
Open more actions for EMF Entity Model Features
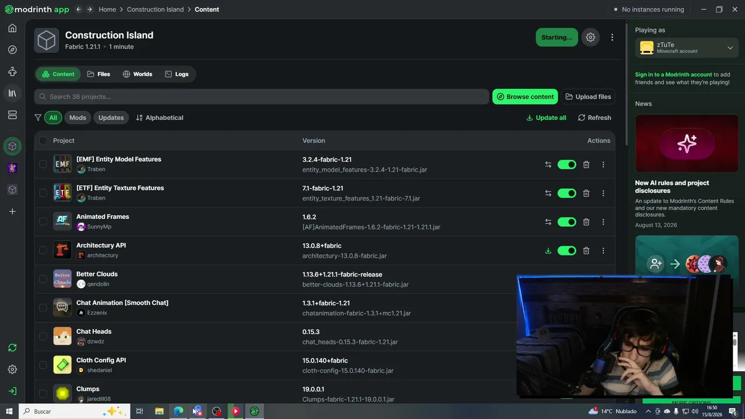click(603, 165)
